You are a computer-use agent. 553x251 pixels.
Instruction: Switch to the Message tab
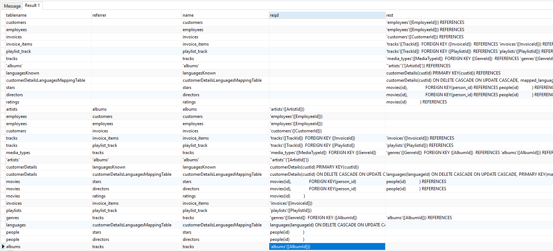point(12,6)
